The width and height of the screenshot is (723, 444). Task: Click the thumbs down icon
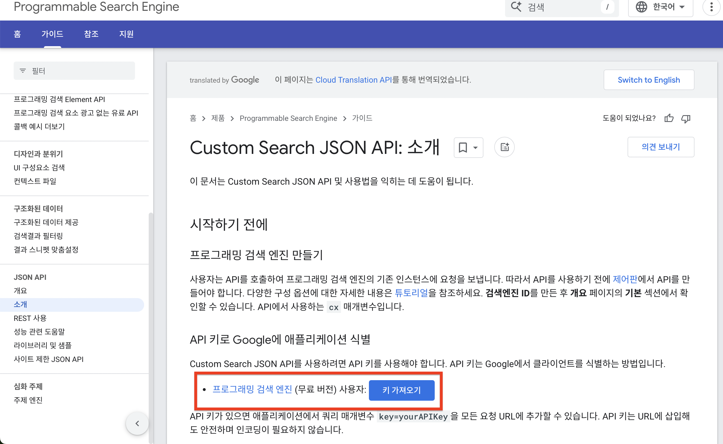point(686,119)
